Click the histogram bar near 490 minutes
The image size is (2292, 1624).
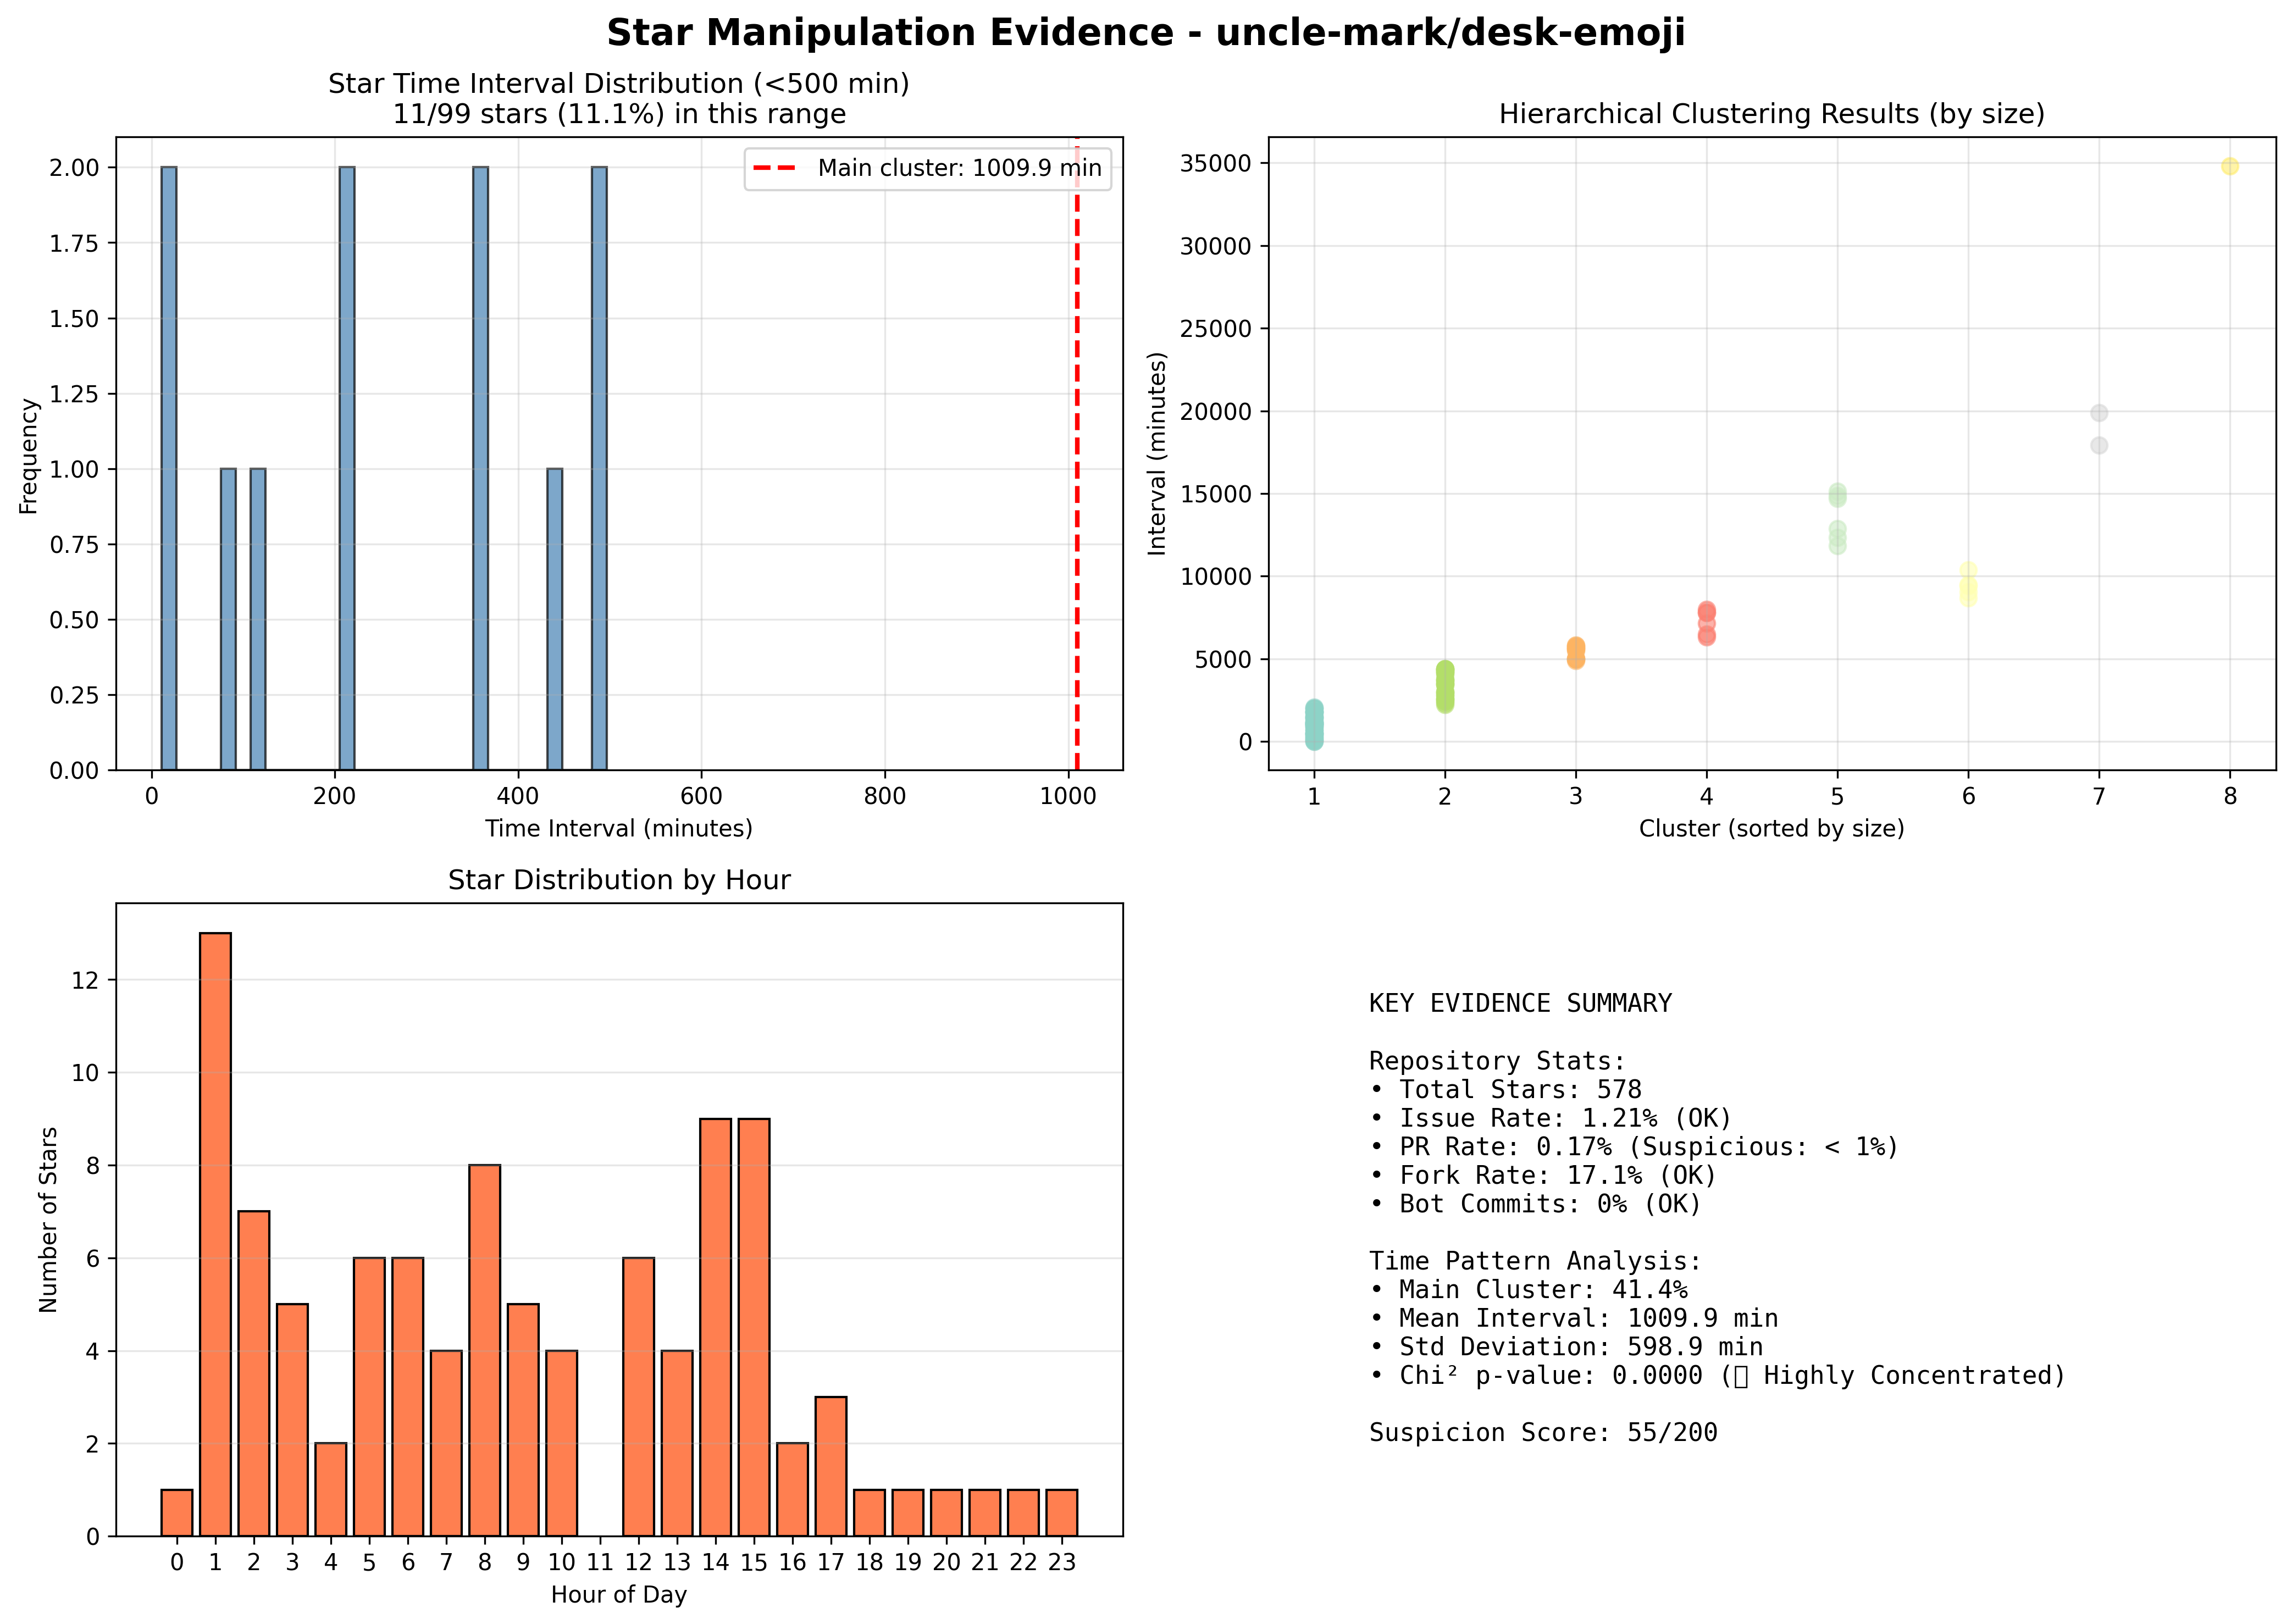coord(599,468)
